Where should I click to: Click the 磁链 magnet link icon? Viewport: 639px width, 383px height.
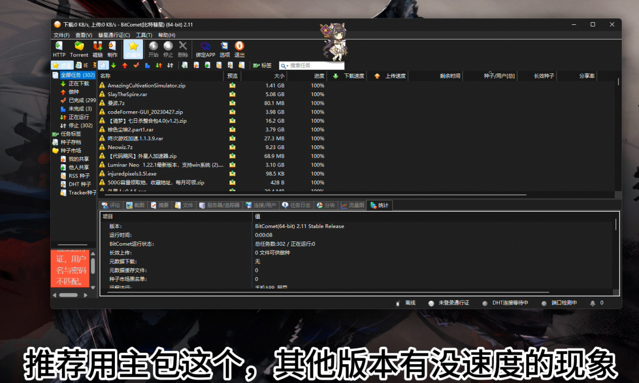[x=98, y=49]
